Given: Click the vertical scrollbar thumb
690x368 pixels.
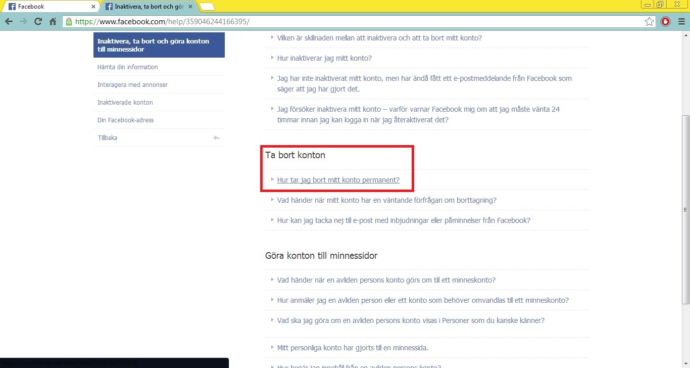Looking at the screenshot, I should pos(685,210).
